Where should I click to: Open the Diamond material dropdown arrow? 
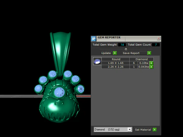click(130, 129)
